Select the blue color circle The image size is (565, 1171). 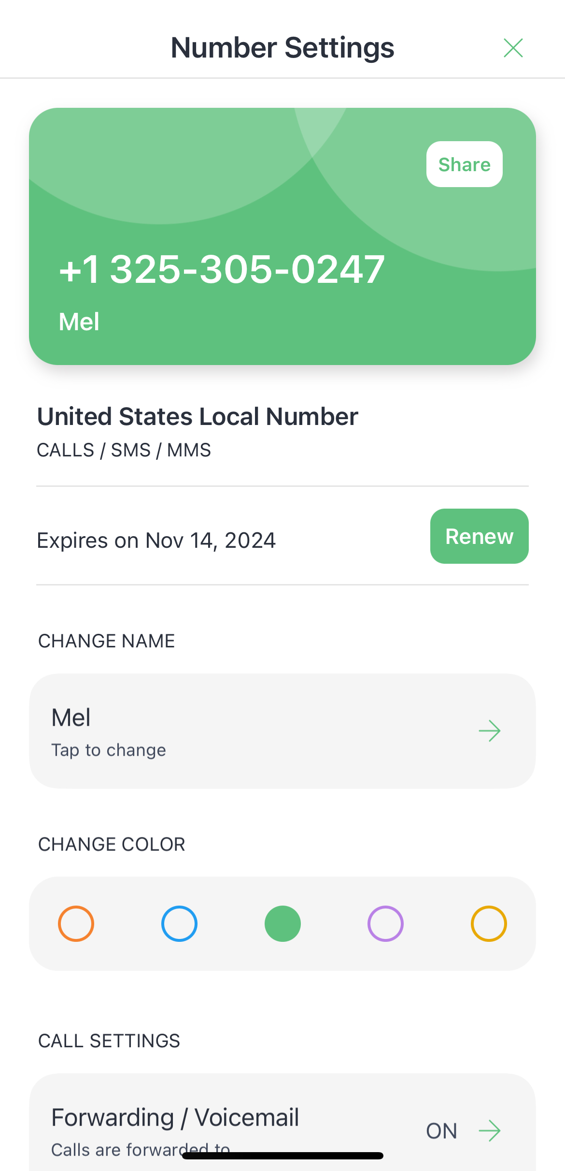pos(179,923)
